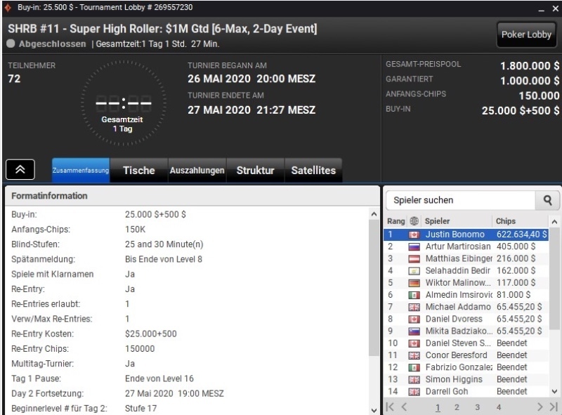
Task: Collapse the tournament header with double-chevron button
Action: tap(20, 170)
